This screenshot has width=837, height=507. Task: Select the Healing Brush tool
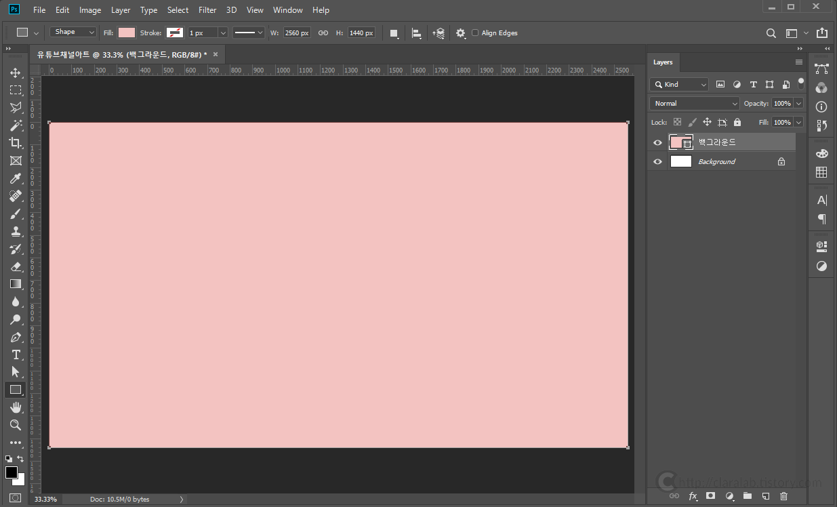point(15,196)
